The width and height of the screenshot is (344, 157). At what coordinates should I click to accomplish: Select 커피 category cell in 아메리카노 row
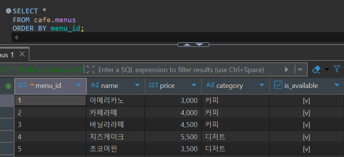pyautogui.click(x=236, y=101)
